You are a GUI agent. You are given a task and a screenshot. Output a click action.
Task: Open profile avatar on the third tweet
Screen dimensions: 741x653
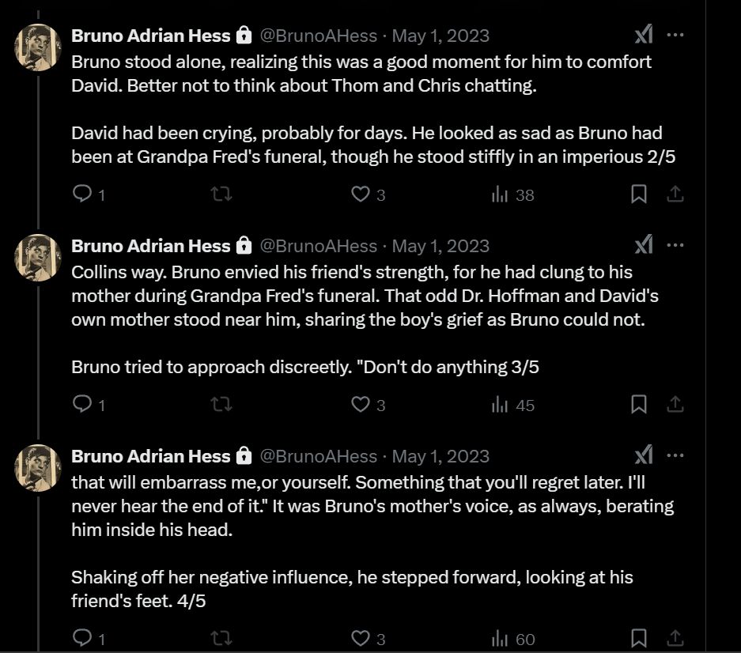click(x=38, y=468)
